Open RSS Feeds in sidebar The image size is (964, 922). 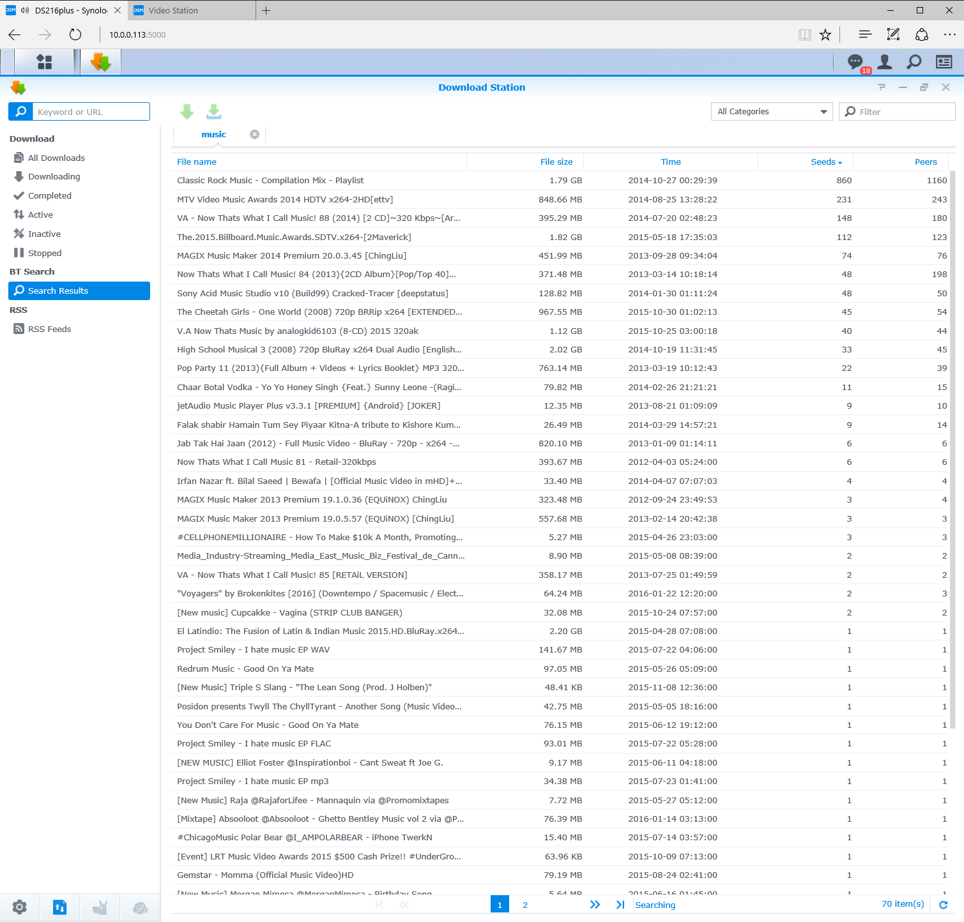point(79,329)
